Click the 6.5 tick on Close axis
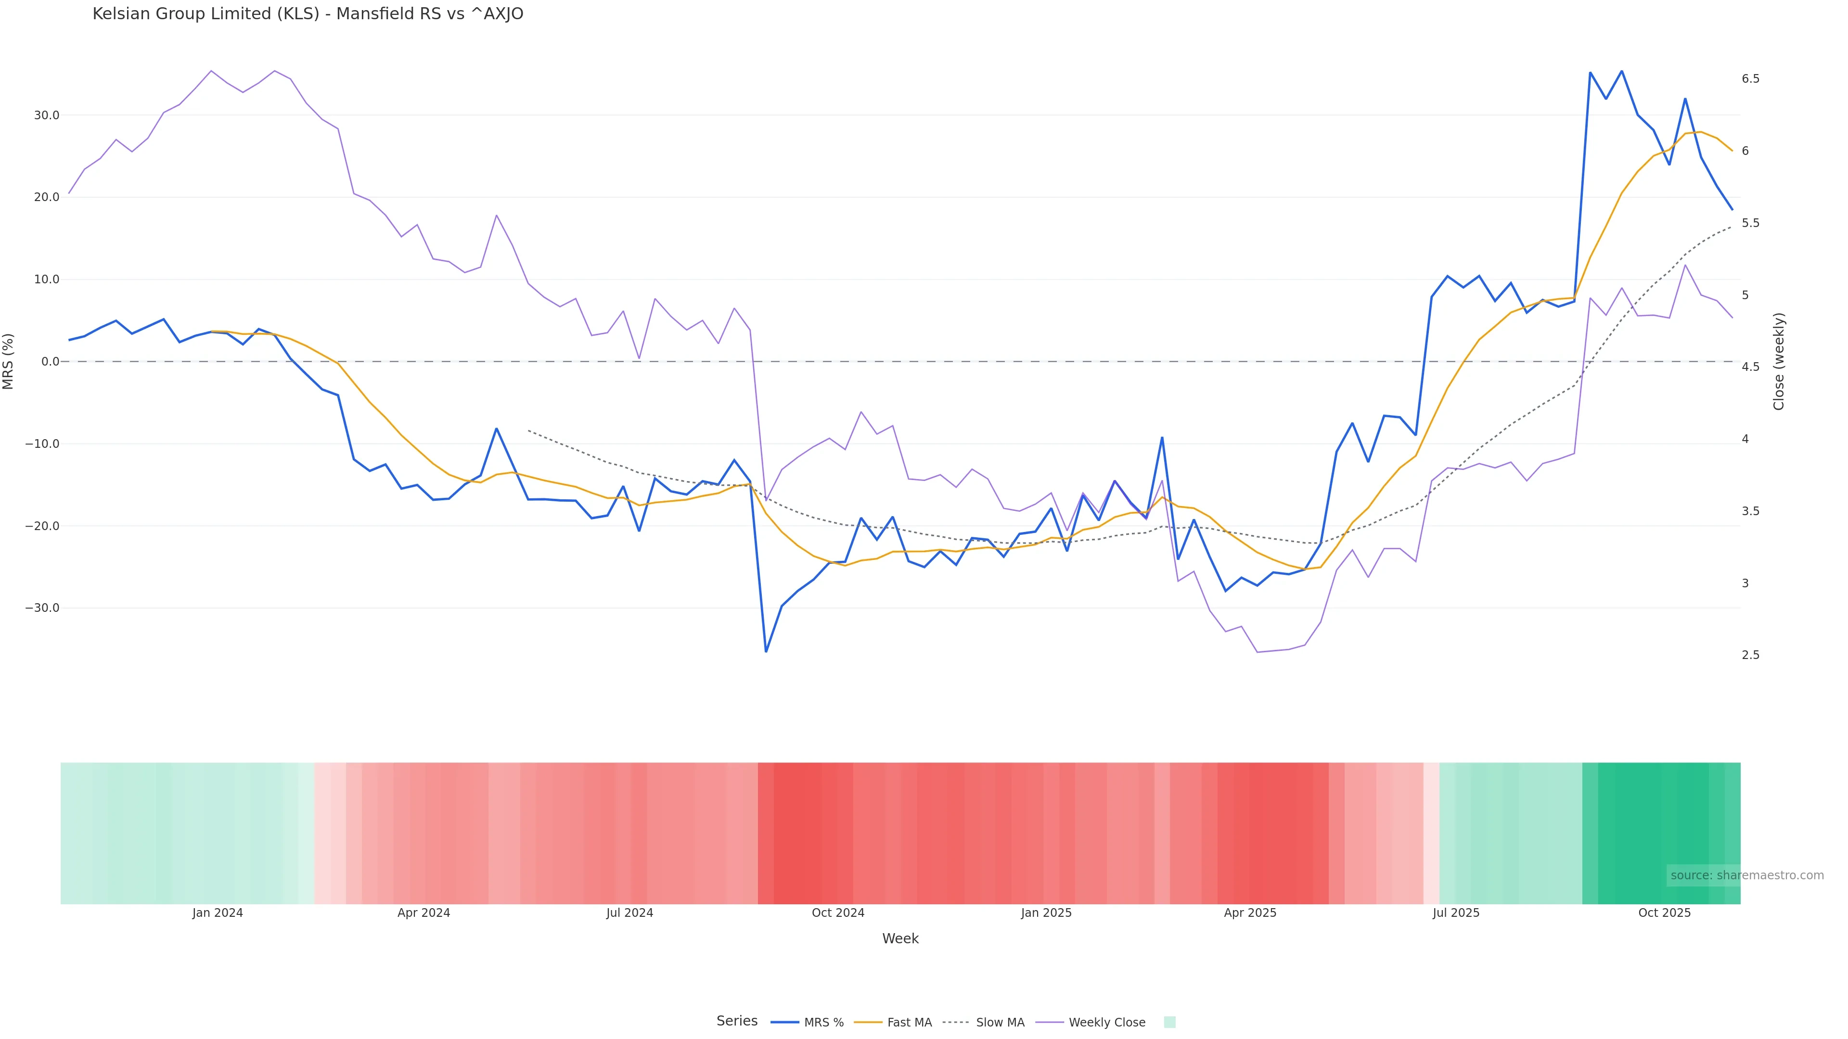Image resolution: width=1848 pixels, height=1039 pixels. coord(1750,79)
